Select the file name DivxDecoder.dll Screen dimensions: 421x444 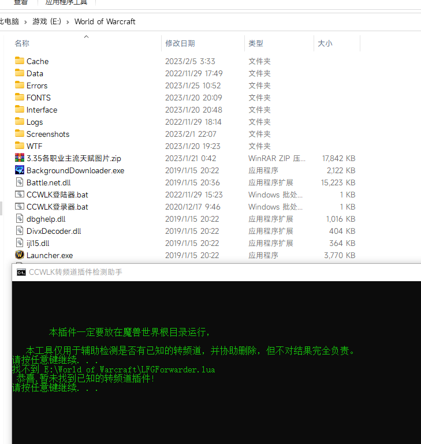54,232
